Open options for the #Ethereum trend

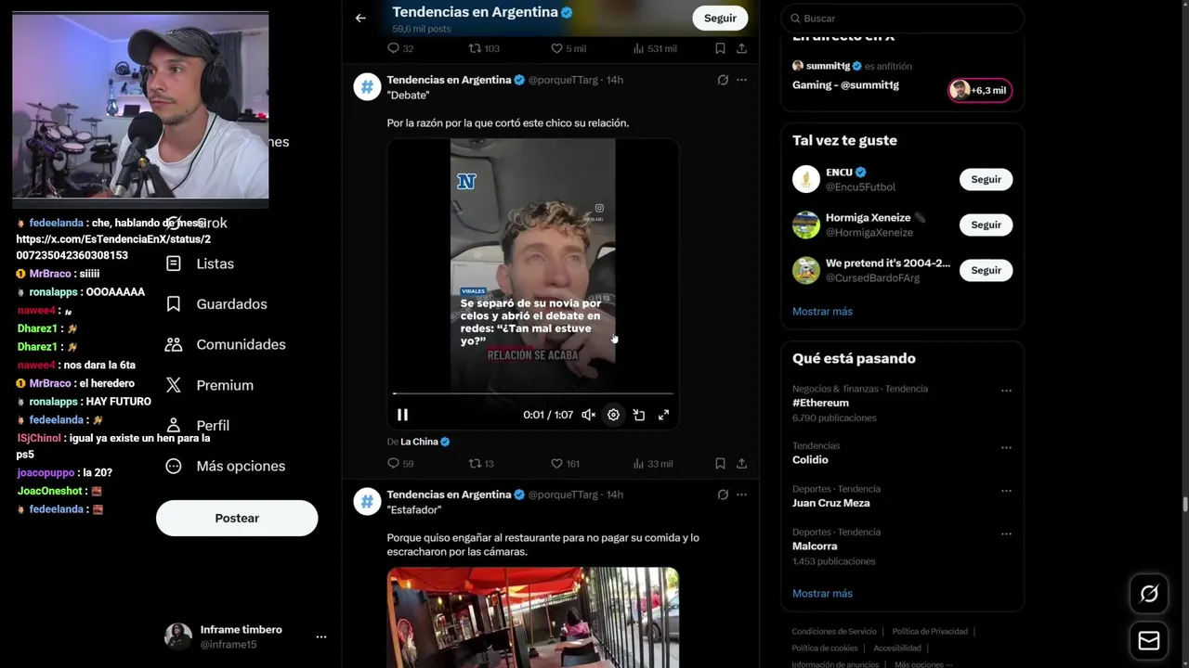coord(1006,391)
